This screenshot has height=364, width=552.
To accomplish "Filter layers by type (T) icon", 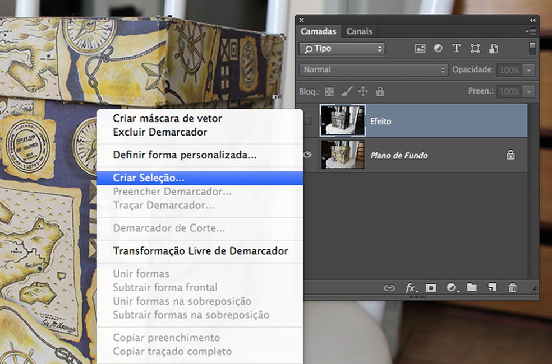I will 457,48.
